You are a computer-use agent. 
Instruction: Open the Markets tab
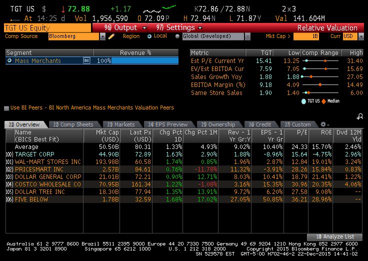click(121, 124)
